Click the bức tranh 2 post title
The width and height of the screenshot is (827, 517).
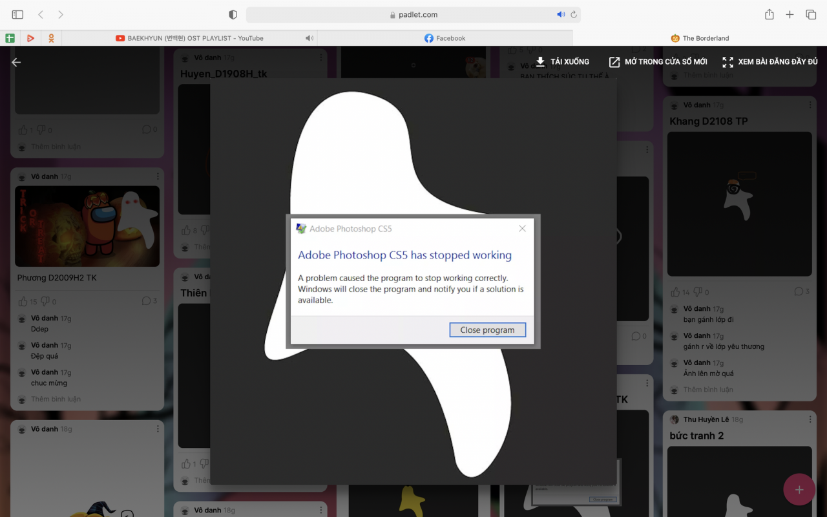pyautogui.click(x=696, y=436)
